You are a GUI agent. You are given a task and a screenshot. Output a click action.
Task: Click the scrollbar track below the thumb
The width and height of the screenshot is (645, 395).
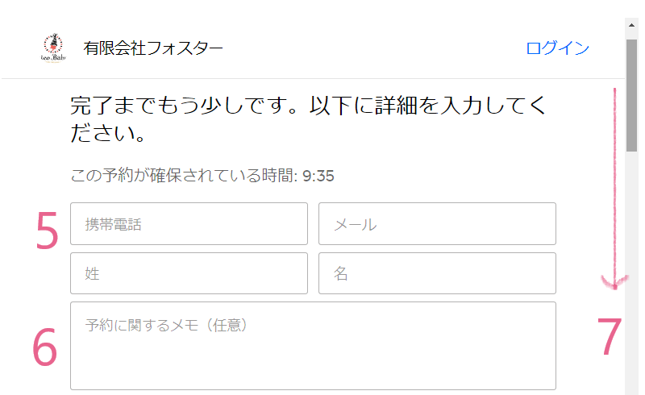(631, 272)
